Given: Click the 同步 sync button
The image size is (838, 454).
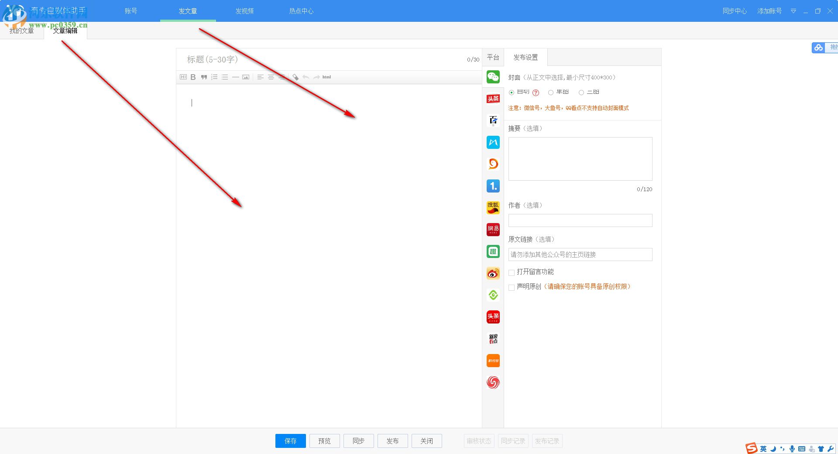Looking at the screenshot, I should 359,441.
